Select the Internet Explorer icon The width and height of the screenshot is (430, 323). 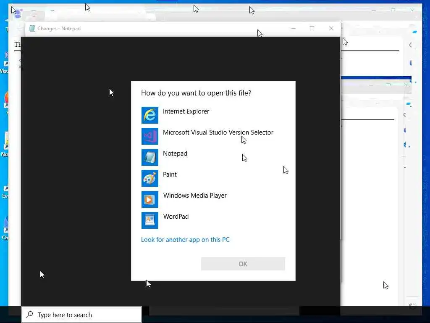[x=150, y=115]
